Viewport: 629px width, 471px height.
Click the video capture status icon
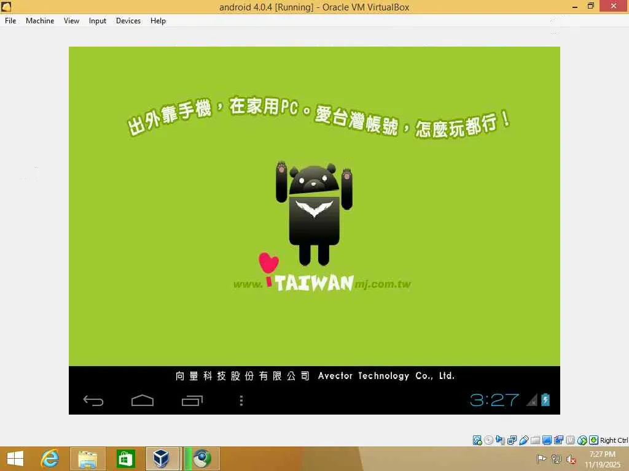(x=558, y=440)
